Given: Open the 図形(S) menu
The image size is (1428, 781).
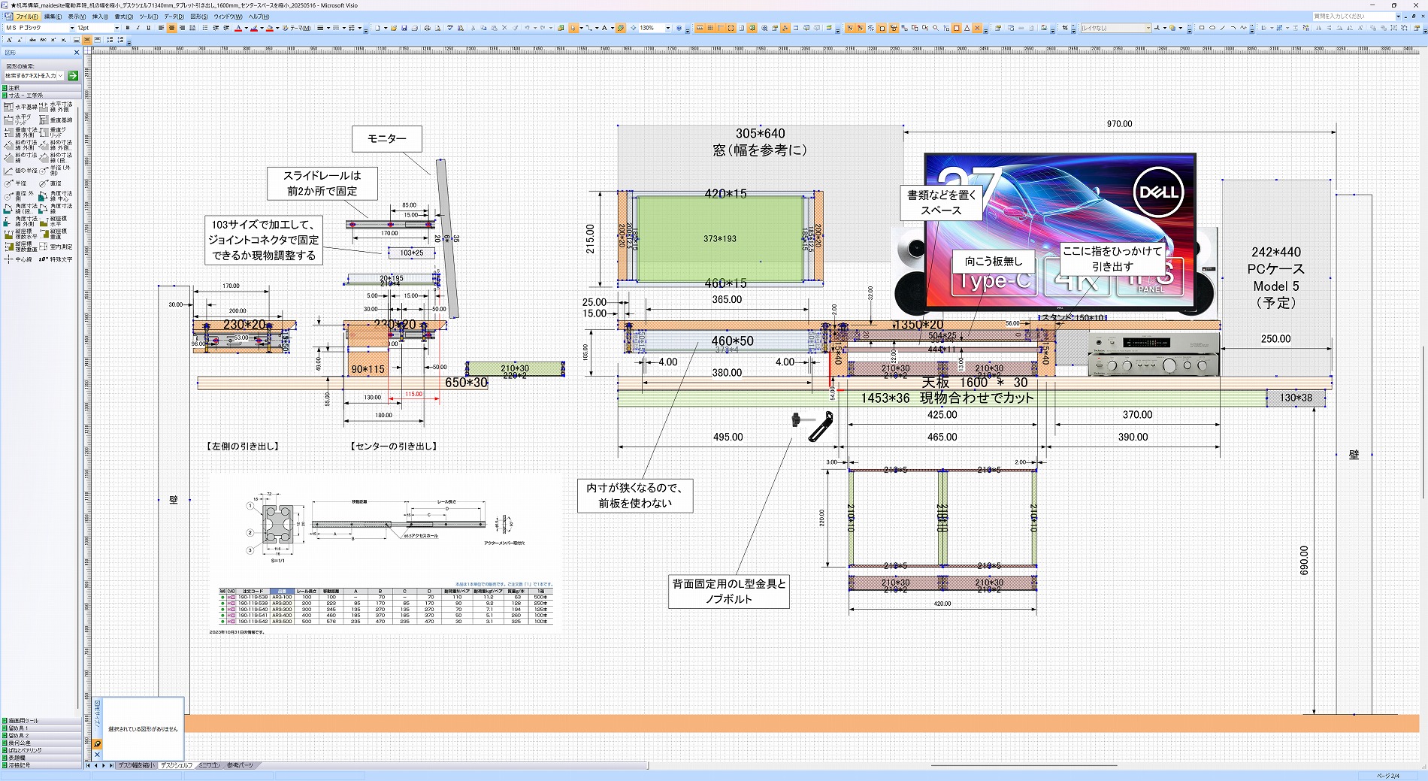Looking at the screenshot, I should (199, 16).
